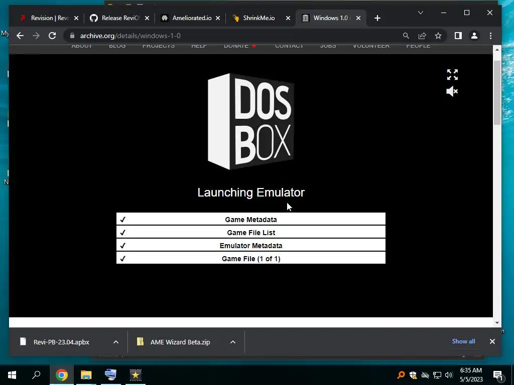Screen dimensions: 514x385
Task: Close the ShrinkMe.io tab
Action: point(288,18)
